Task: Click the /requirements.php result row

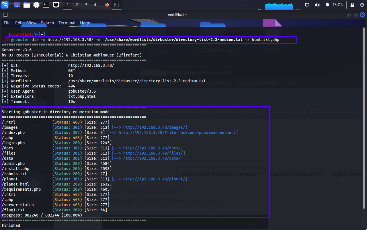Action: [x=57, y=189]
